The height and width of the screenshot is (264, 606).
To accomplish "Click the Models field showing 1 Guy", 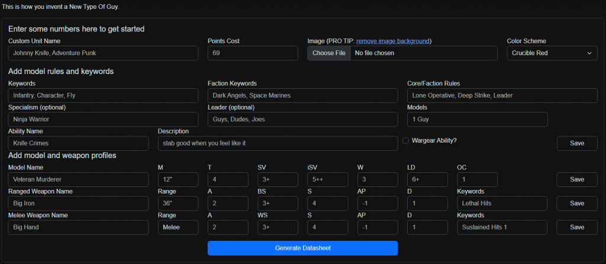I will point(477,119).
